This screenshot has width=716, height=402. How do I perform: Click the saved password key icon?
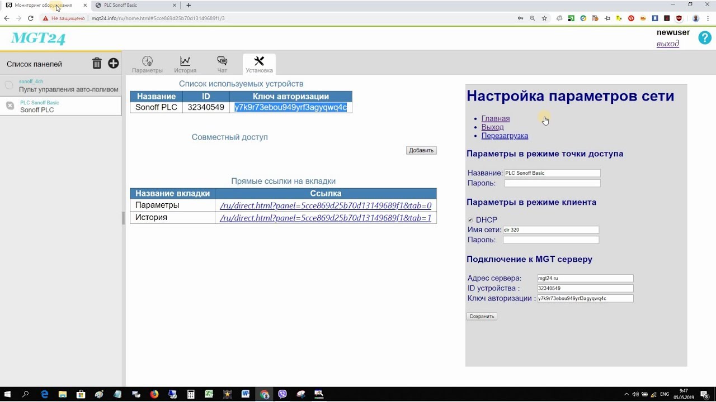tap(521, 18)
